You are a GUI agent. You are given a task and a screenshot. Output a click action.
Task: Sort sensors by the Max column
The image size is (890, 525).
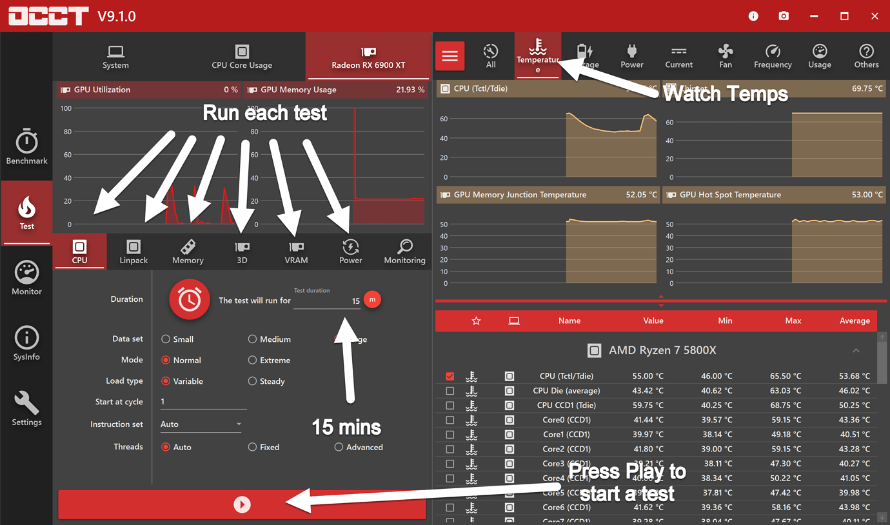coord(793,321)
